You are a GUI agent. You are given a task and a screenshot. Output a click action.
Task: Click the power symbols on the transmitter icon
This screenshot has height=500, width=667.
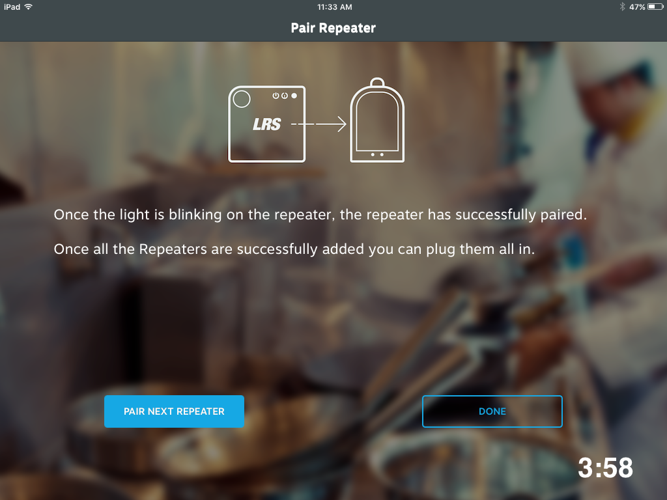[x=280, y=96]
